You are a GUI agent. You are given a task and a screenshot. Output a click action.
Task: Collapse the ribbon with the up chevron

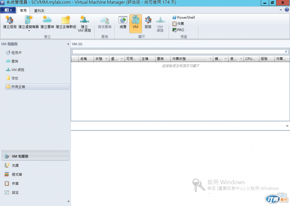click(281, 10)
